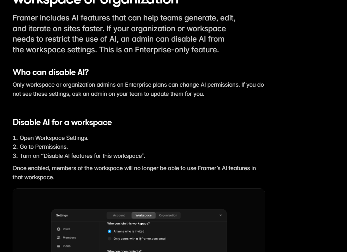Close the Settings dialog with the X
Screen dimensions: 347x252
(221, 215)
